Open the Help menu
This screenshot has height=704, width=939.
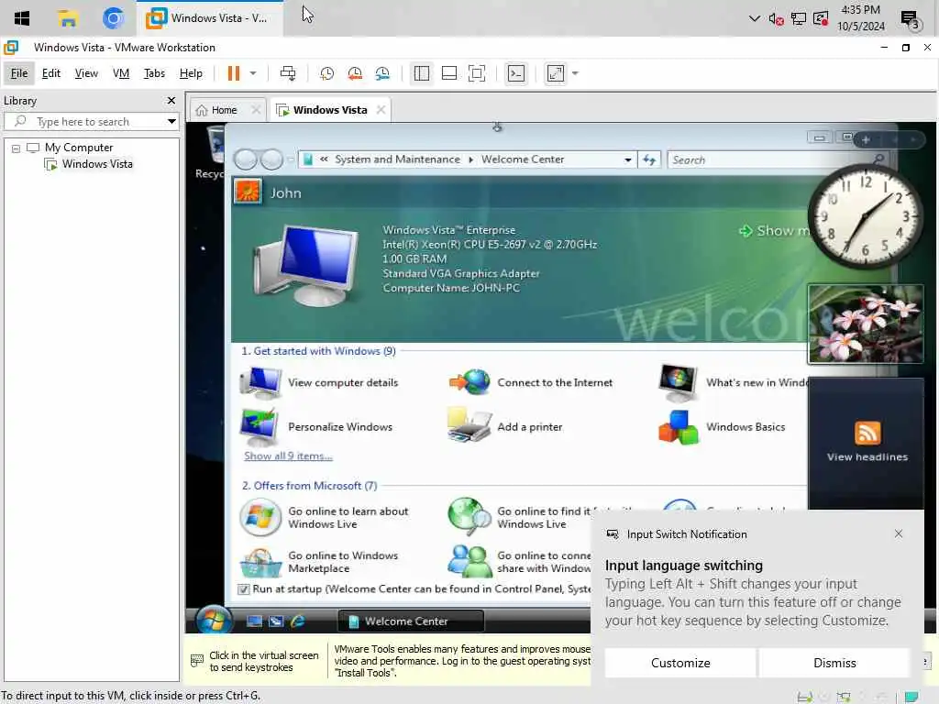191,73
